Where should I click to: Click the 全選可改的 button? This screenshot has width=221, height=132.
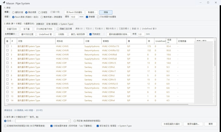[12, 29]
